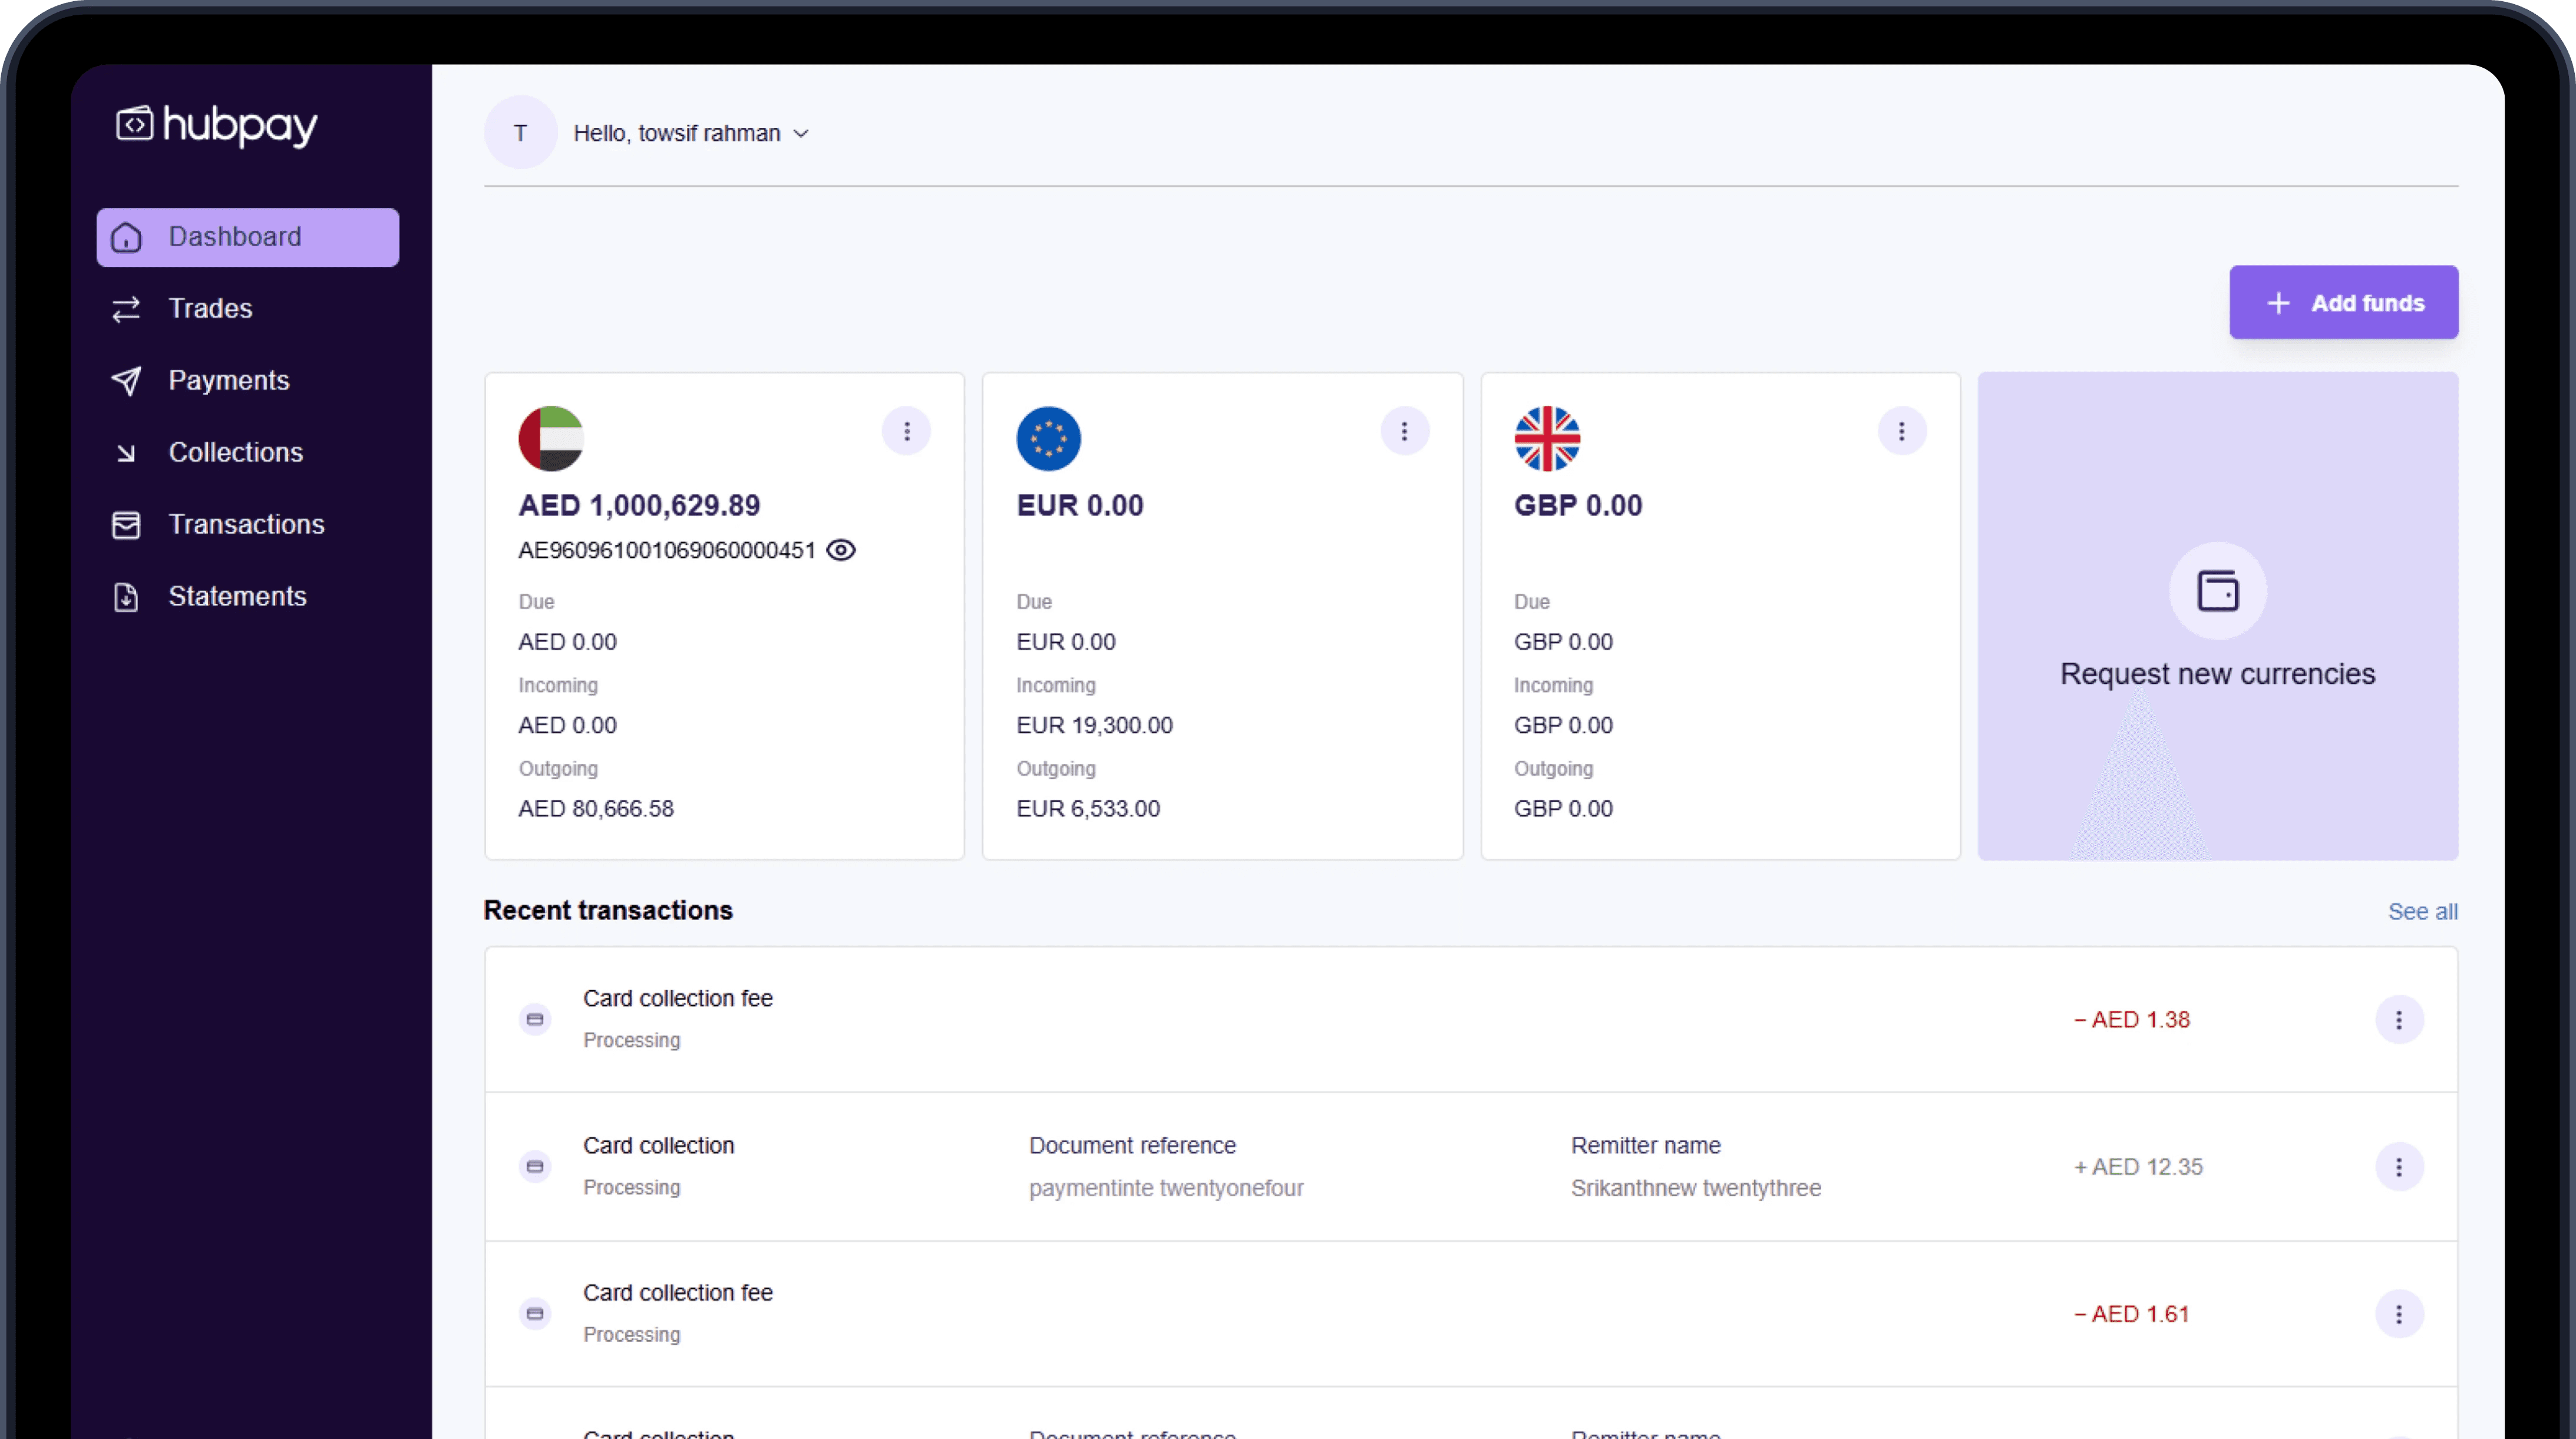This screenshot has width=2576, height=1439.
Task: Click the Statements document icon
Action: pos(126,597)
